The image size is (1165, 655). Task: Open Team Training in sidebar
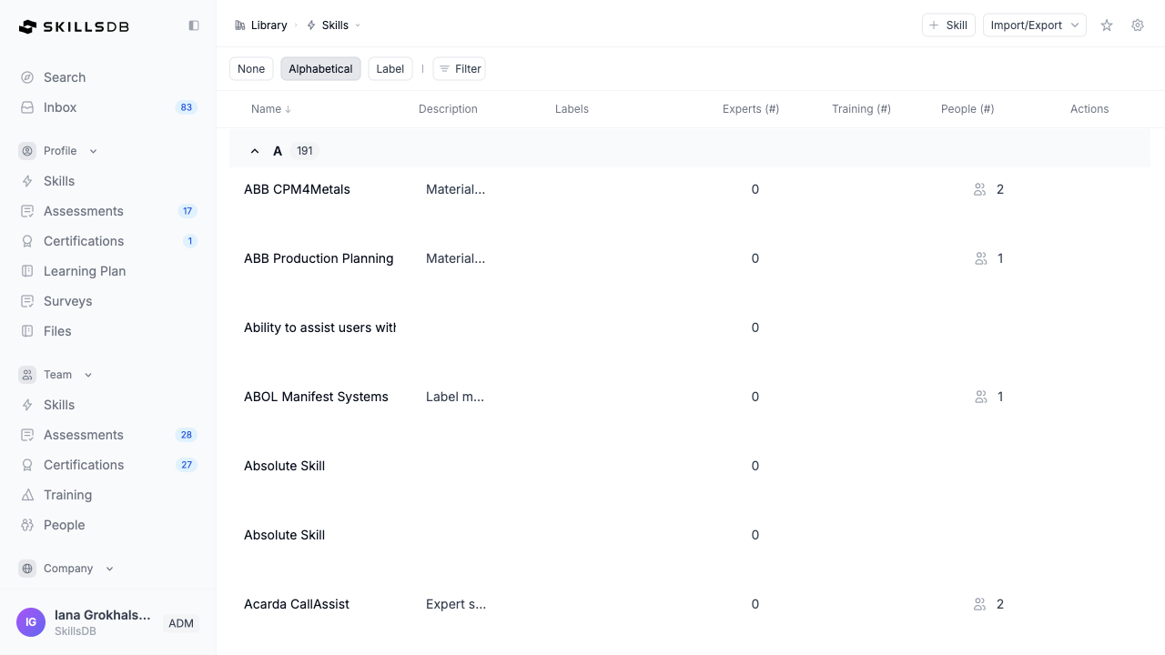point(67,495)
